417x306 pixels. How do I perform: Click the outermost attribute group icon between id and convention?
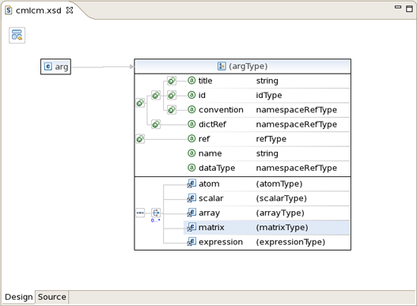[x=140, y=103]
